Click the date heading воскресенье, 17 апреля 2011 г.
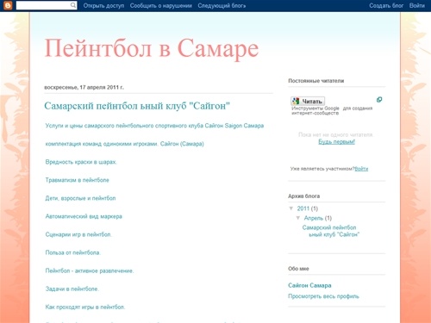This screenshot has width=431, height=323. click(x=84, y=87)
